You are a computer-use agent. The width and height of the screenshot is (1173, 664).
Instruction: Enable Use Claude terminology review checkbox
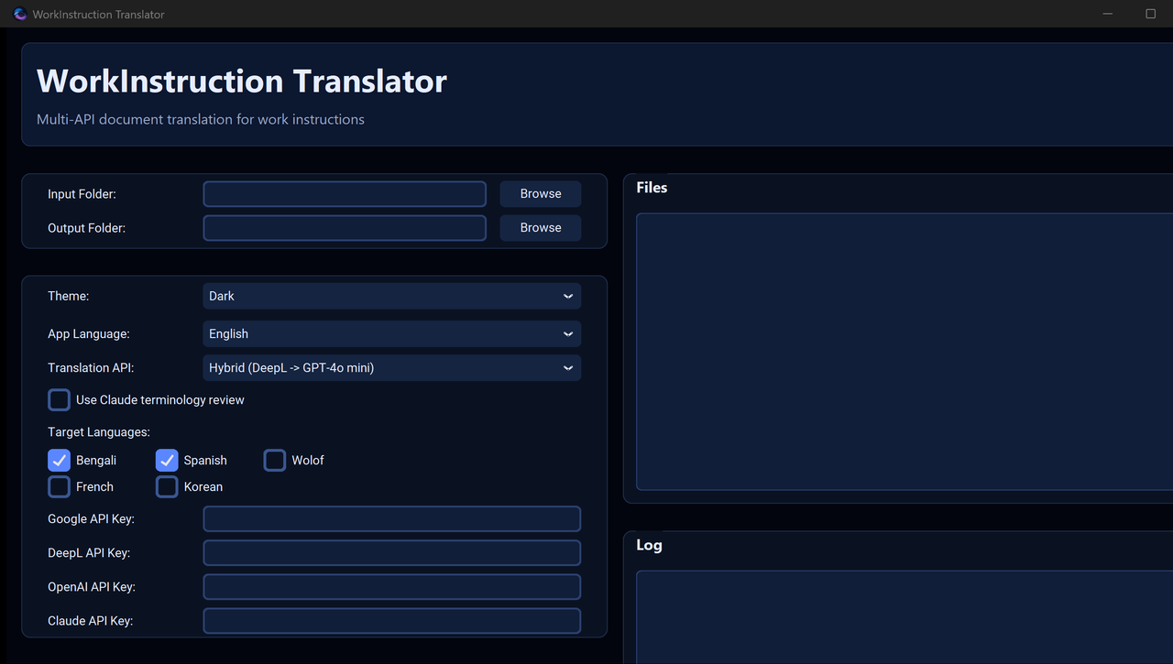click(60, 400)
